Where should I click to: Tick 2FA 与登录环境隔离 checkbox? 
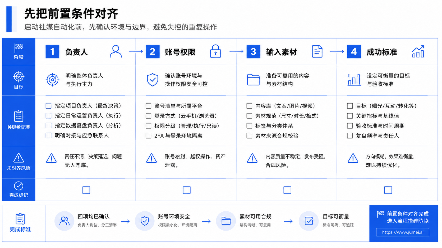pos(149,136)
